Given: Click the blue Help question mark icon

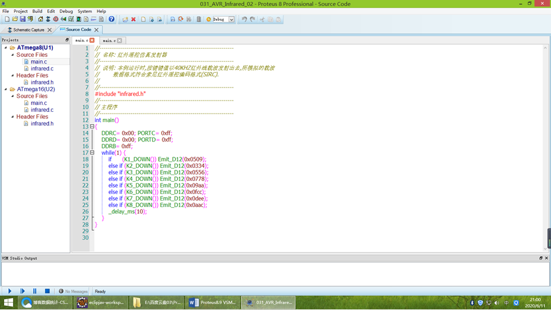Looking at the screenshot, I should [111, 20].
